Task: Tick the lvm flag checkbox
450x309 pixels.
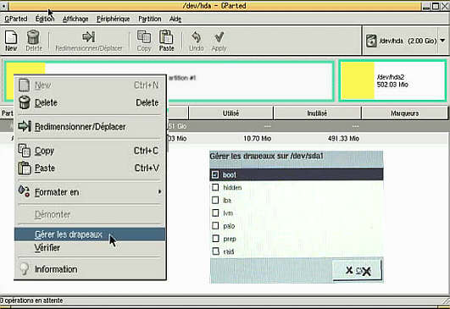Action: click(215, 213)
